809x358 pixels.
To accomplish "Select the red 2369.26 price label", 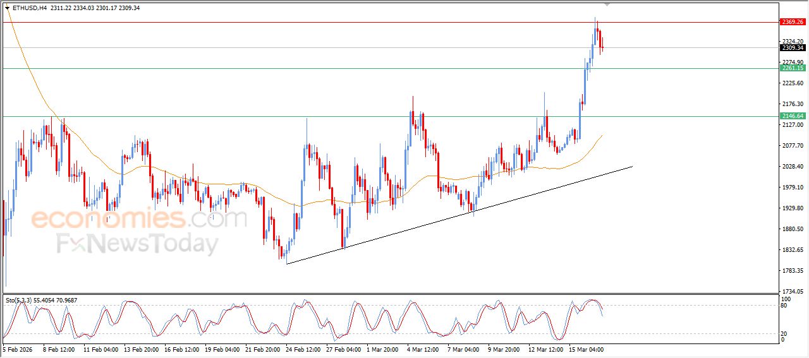I will (x=792, y=22).
